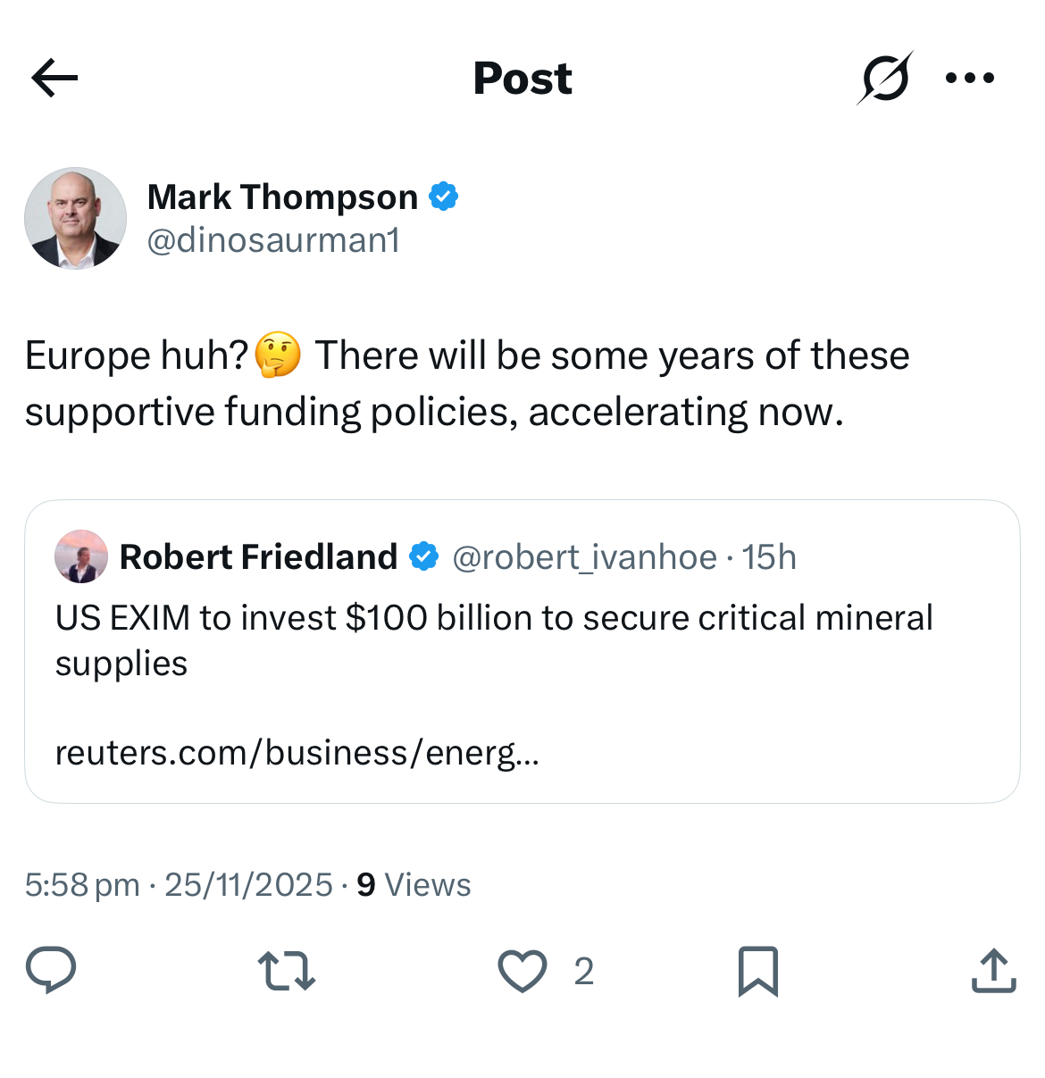Open quoted post about US EXIM investment
1045x1078 pixels.
click(x=493, y=639)
